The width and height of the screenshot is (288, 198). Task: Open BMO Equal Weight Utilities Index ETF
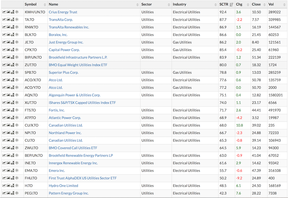coord(78,65)
